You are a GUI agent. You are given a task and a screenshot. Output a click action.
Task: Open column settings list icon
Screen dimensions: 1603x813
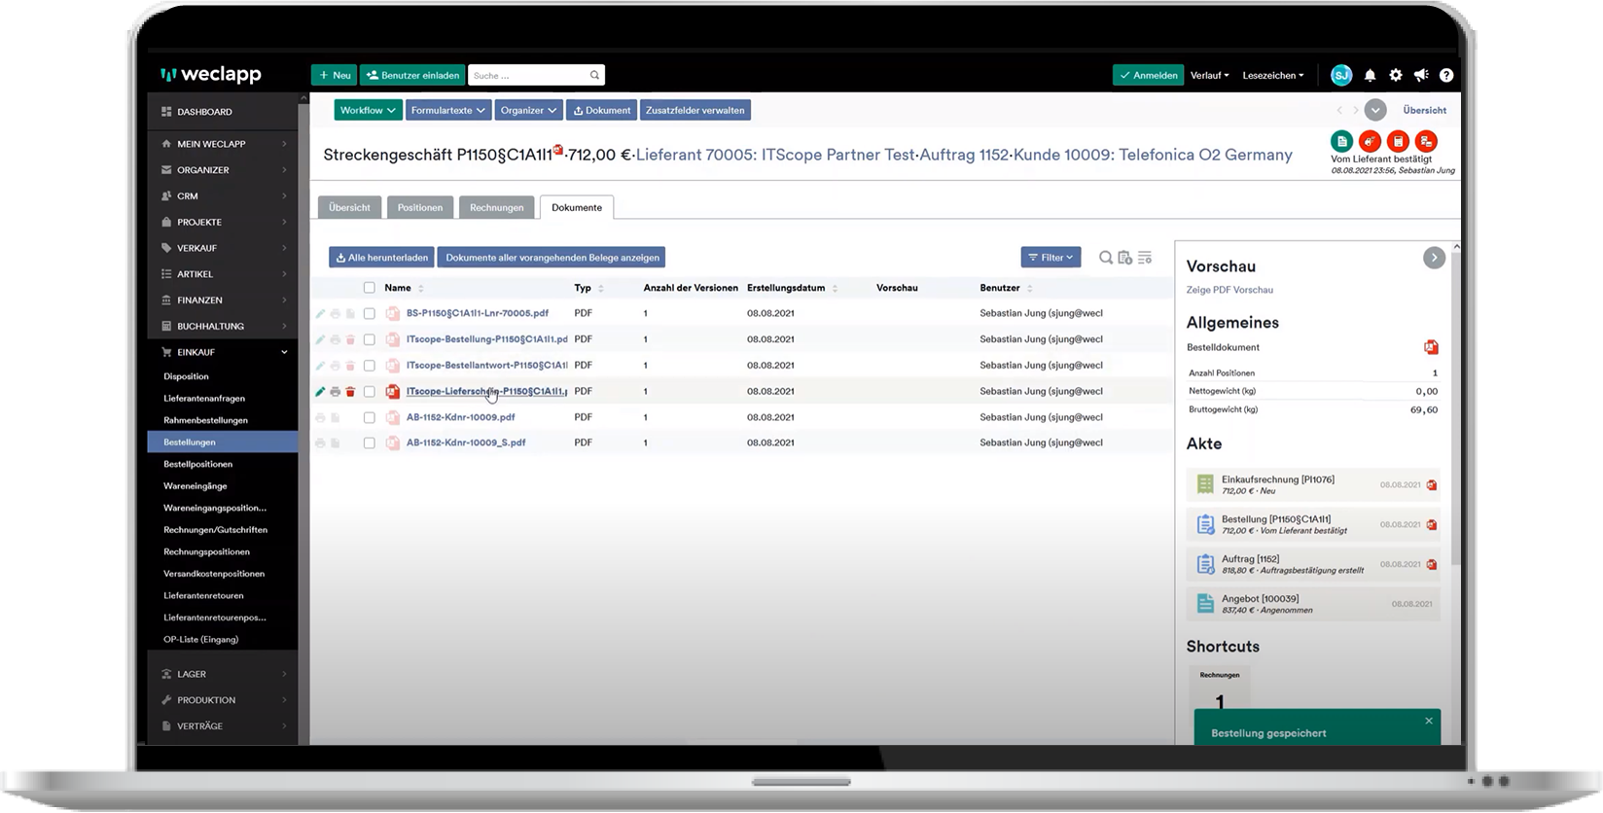1145,258
